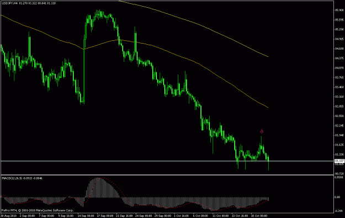Click the 2 Sep 00:00 time label
The image size is (345, 218).
(x=27, y=216)
